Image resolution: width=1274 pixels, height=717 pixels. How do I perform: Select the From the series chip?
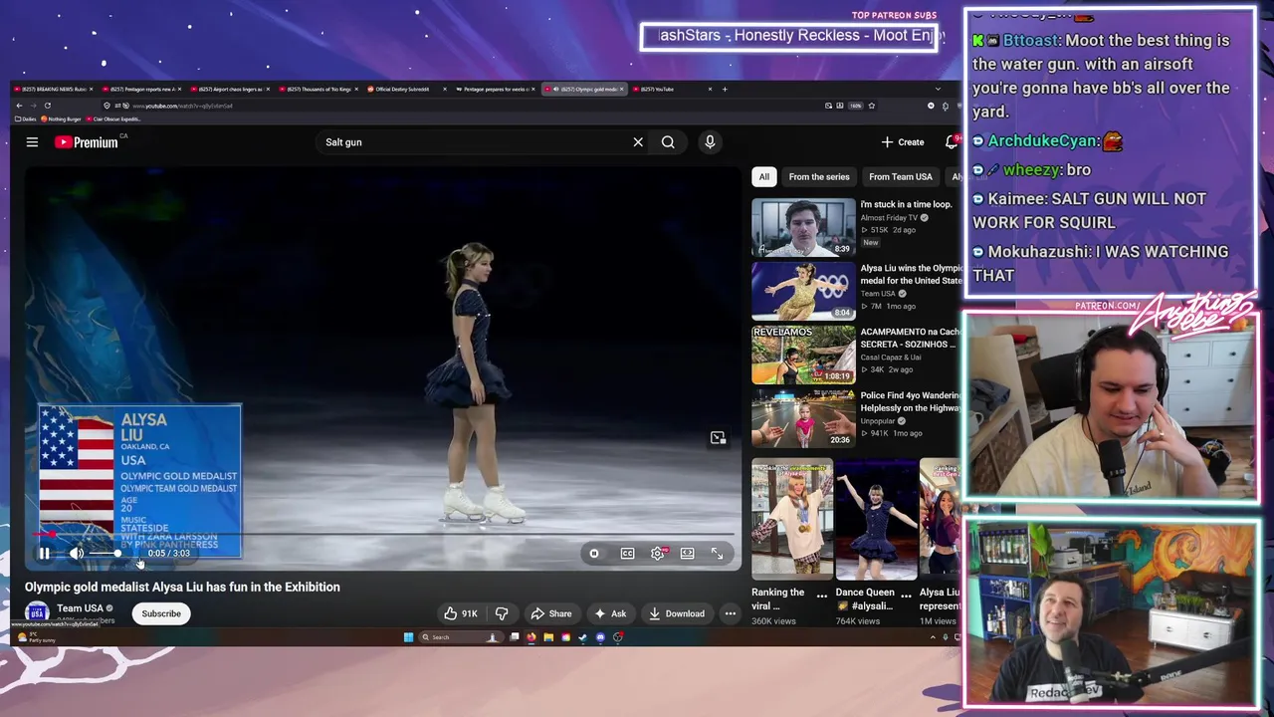(x=819, y=177)
